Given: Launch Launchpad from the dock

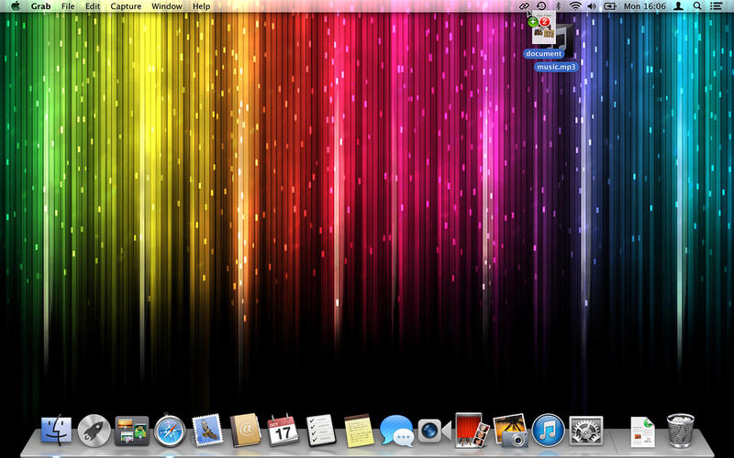Looking at the screenshot, I should point(95,429).
